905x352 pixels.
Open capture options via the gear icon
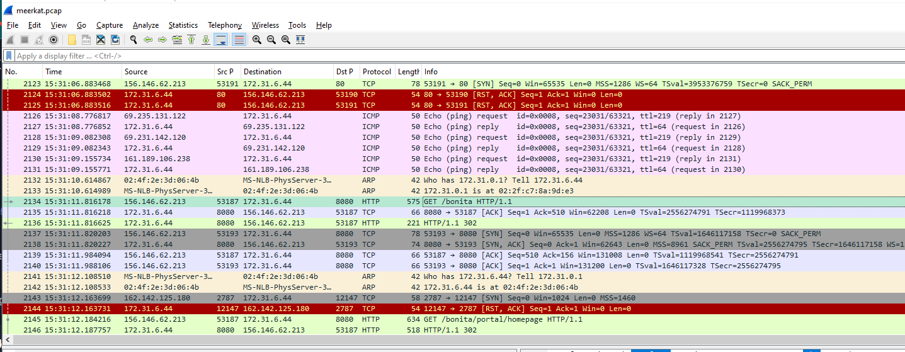(54, 40)
